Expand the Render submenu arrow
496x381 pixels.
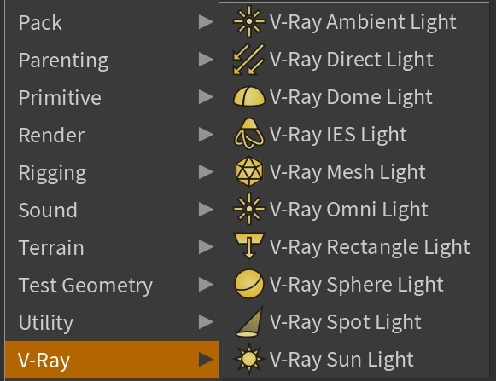[206, 135]
